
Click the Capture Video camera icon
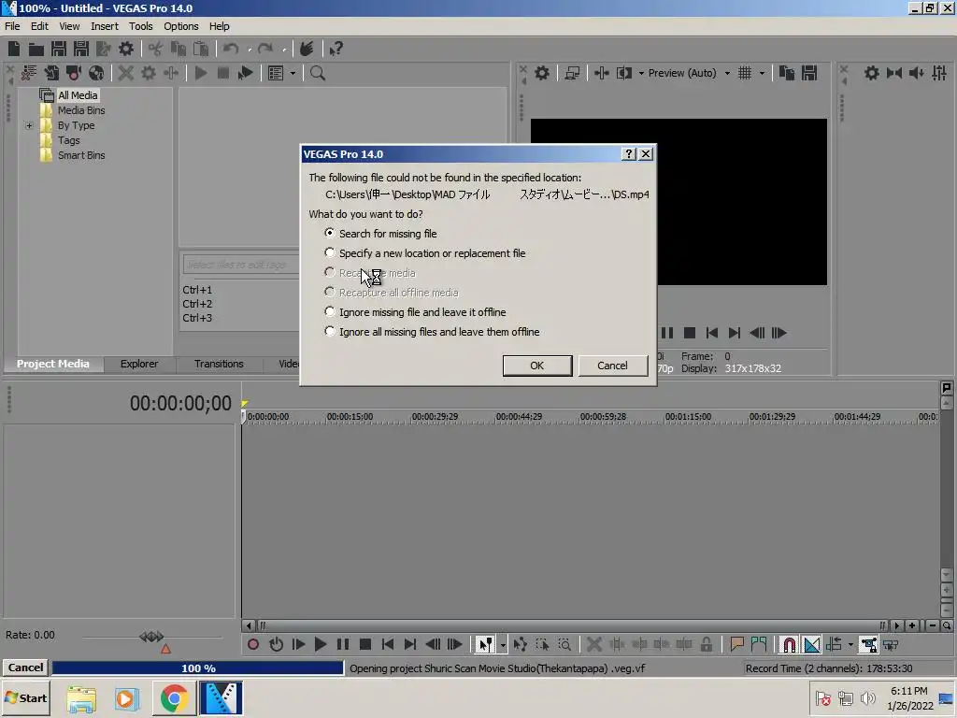pyautogui.click(x=74, y=73)
